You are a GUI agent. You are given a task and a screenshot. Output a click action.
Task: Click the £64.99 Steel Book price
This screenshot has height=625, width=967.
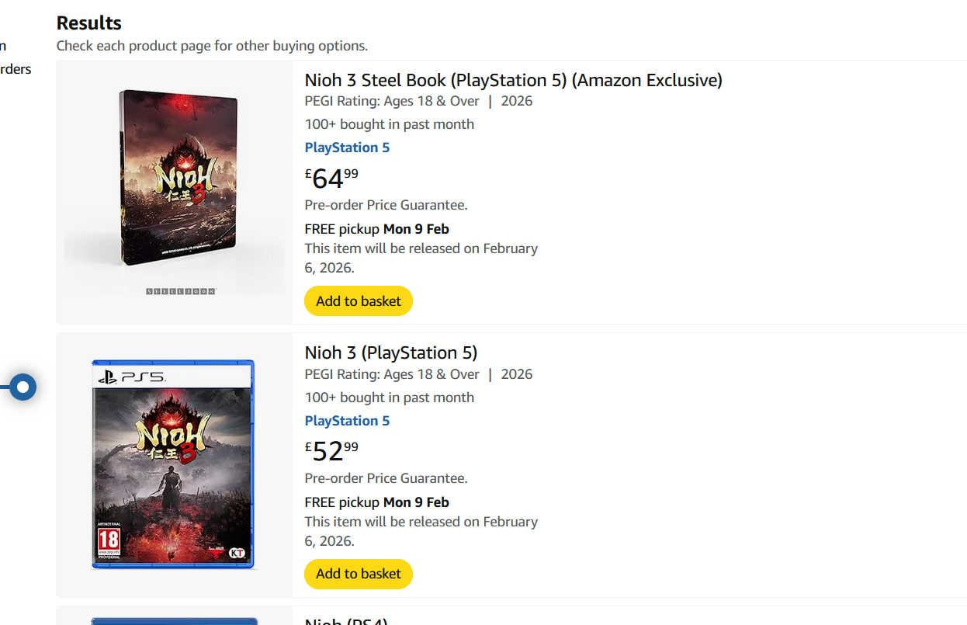tap(331, 178)
